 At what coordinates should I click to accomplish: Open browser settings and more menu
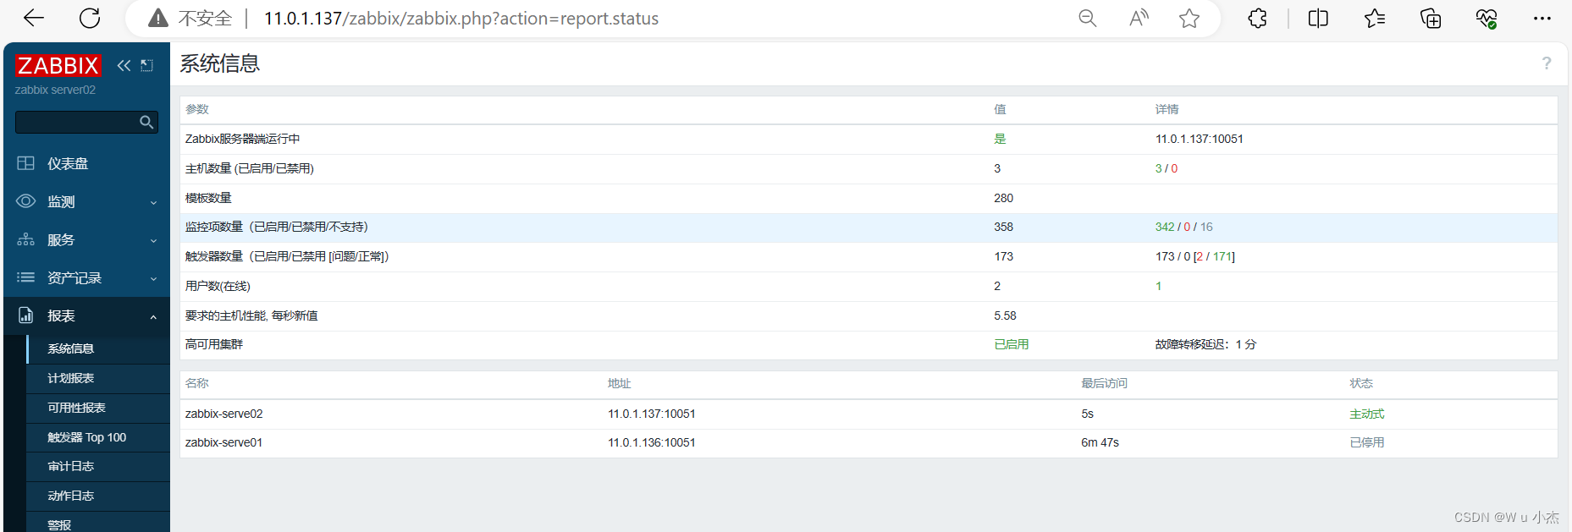[1542, 19]
